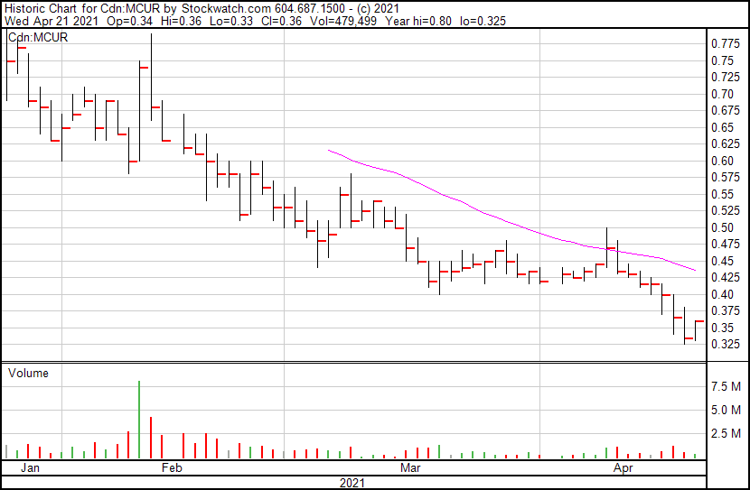Image resolution: width=750 pixels, height=490 pixels.
Task: Click the 0.375 price axis label
Action: pos(725,311)
